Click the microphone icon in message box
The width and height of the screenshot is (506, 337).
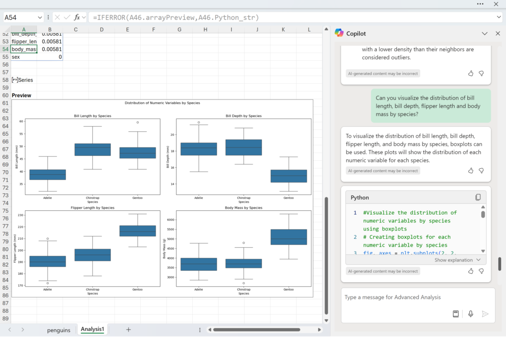pos(470,314)
